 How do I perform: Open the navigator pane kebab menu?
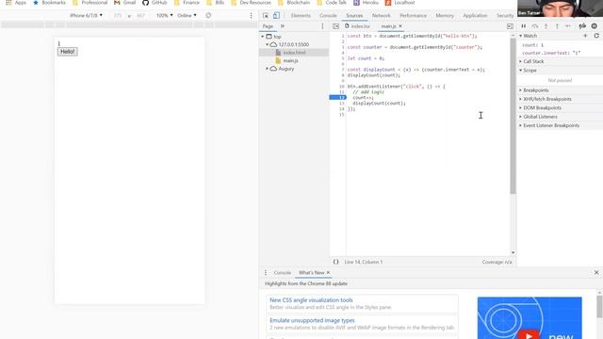[322, 26]
